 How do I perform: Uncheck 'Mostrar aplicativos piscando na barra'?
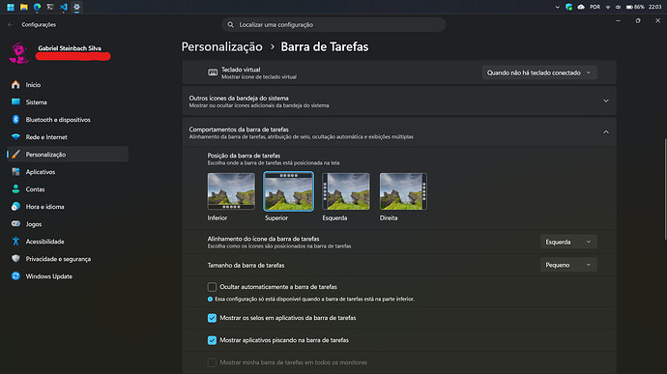tap(212, 340)
